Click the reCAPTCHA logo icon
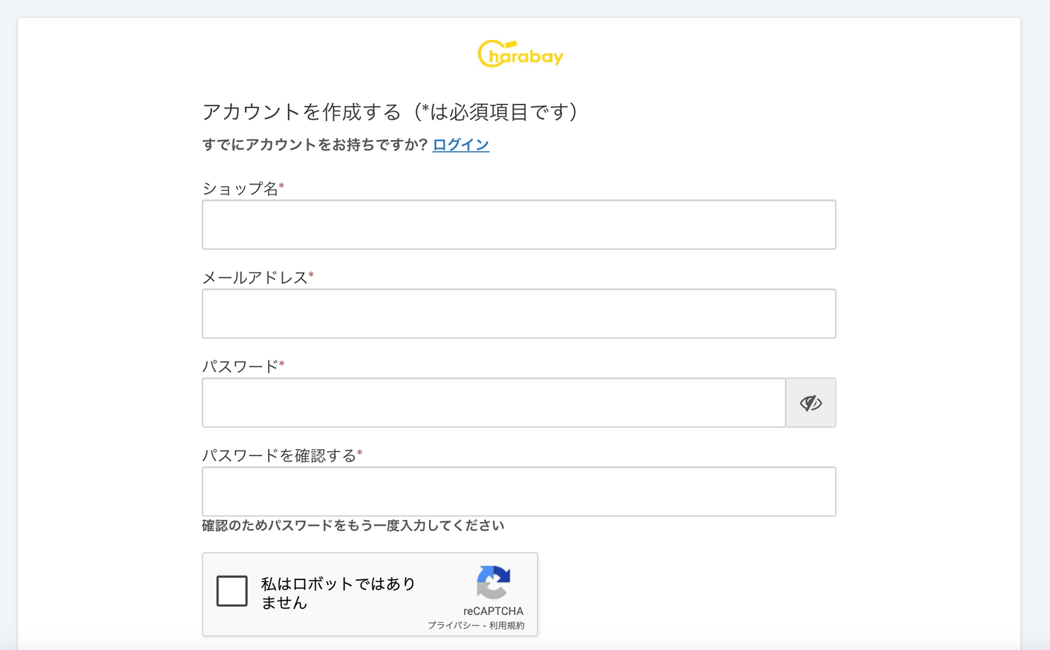The width and height of the screenshot is (1050, 650). pos(493,582)
